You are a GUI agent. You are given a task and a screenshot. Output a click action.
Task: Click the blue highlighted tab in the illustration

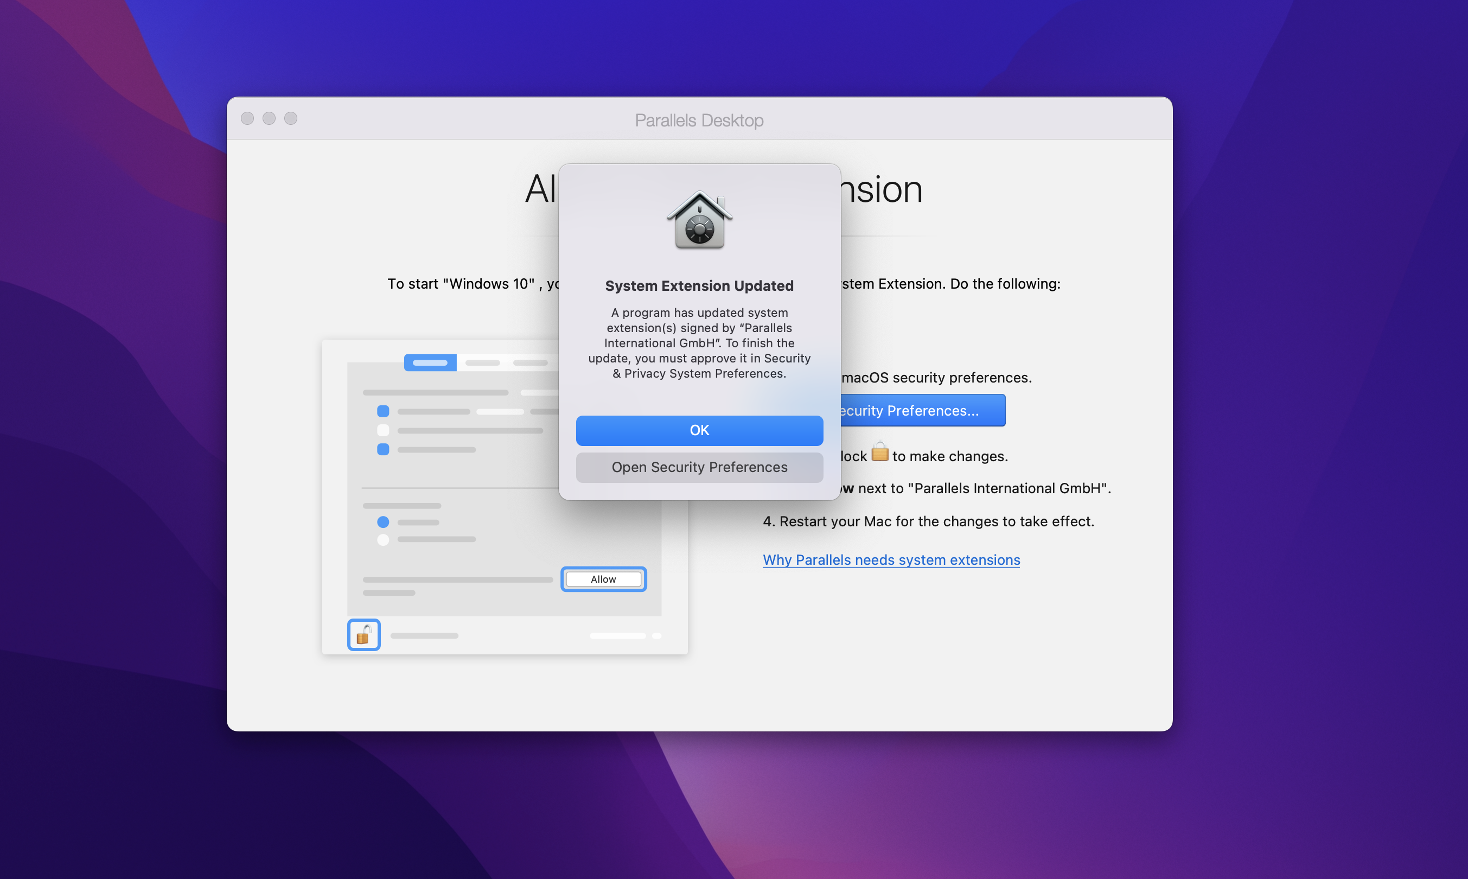click(430, 362)
